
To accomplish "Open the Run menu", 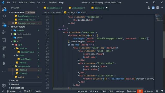I will tap(44, 2).
